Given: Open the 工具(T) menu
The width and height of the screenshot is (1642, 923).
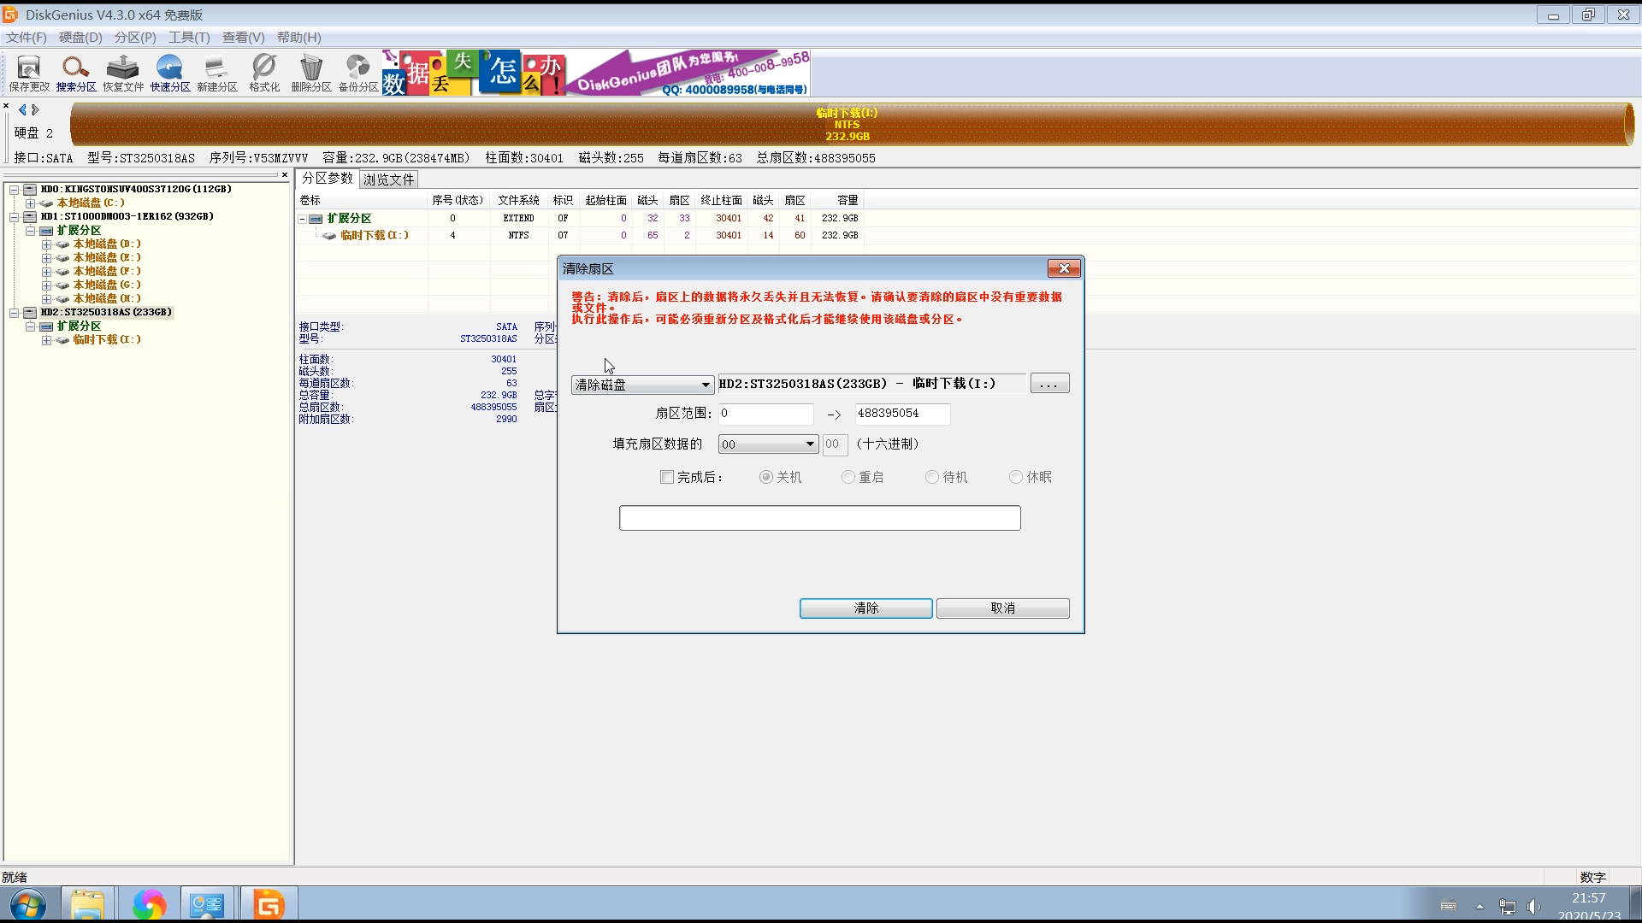Looking at the screenshot, I should (x=188, y=38).
